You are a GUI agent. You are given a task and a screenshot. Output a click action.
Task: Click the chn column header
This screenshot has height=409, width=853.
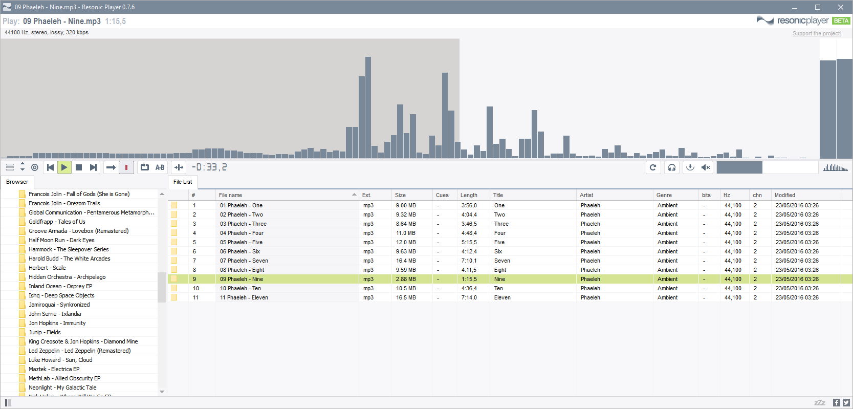pos(760,195)
